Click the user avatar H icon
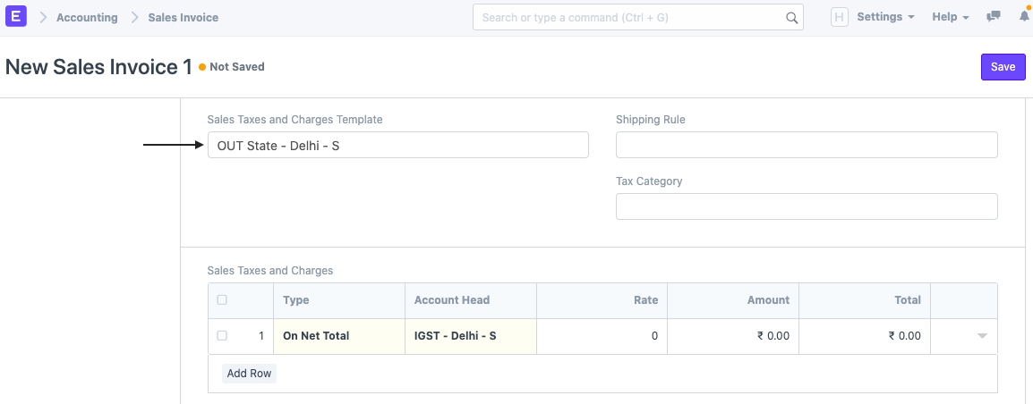Screen dimensions: 1033x404 (839, 17)
